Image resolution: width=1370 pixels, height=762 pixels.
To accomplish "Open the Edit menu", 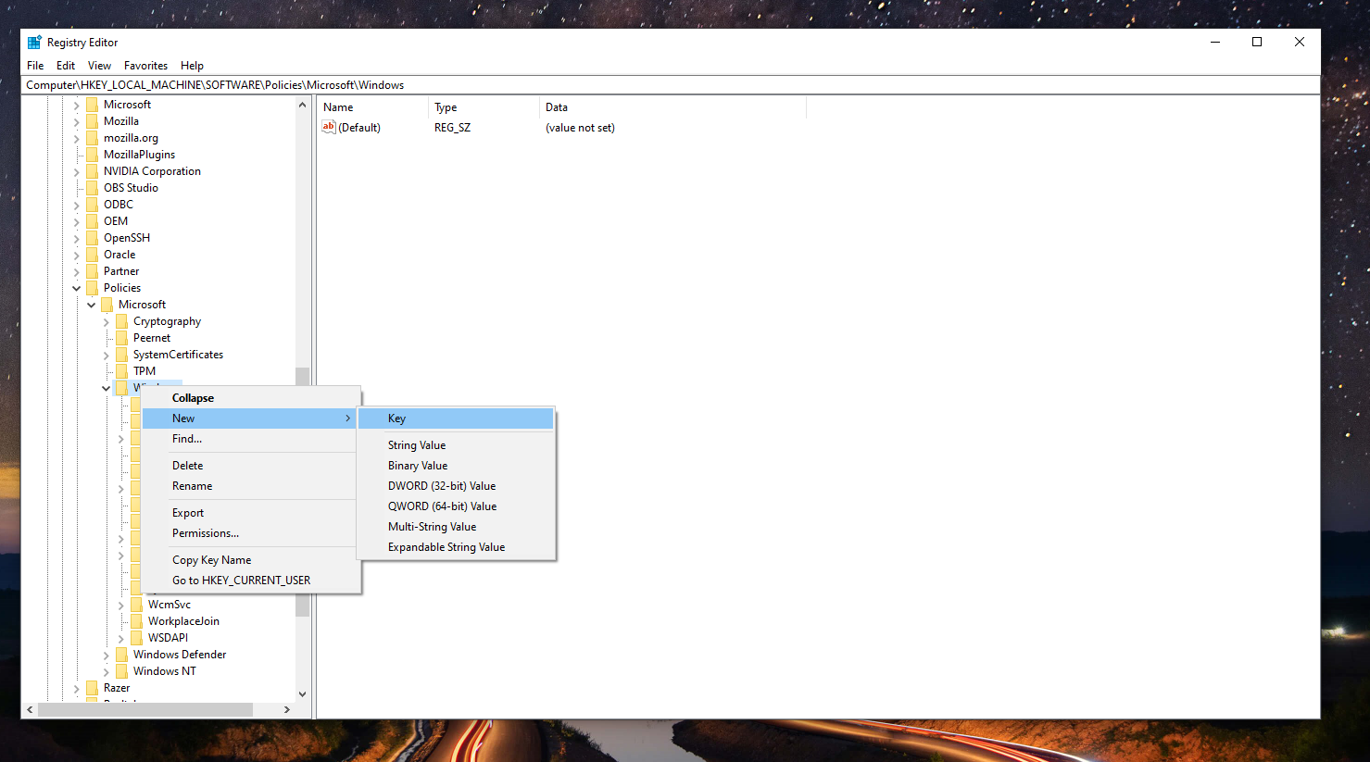I will [66, 66].
